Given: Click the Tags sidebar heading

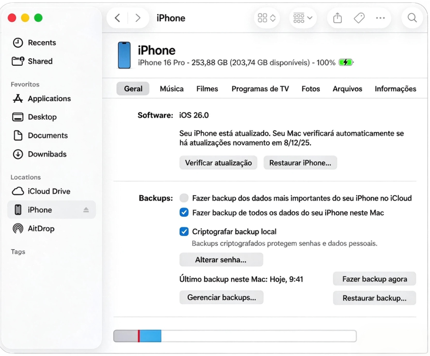Looking at the screenshot, I should pos(18,252).
